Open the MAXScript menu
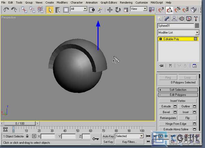 pyautogui.click(x=157, y=2)
